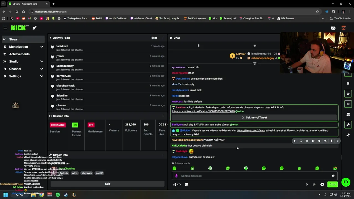The image size is (354, 199).
Task: Open chat settings gear icon beside Chat button
Action: (306, 184)
